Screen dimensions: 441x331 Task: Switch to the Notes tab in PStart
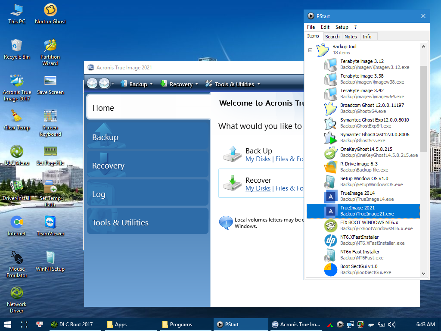[x=351, y=37]
